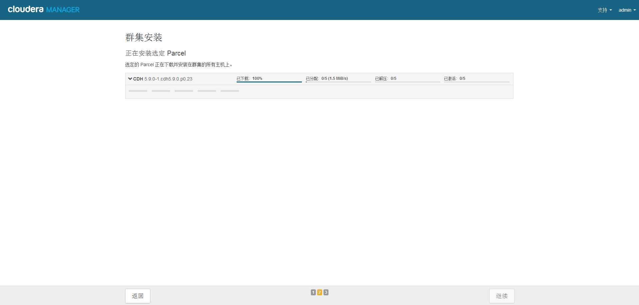Click the 群集安装 heading
639x305 pixels.
[144, 37]
